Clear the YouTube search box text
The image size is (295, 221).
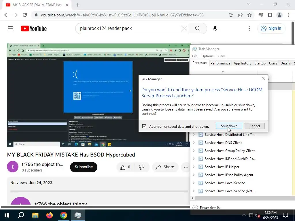click(x=184, y=28)
